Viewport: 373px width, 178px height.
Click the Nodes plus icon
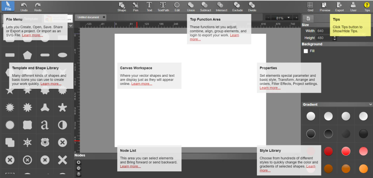click(78, 162)
